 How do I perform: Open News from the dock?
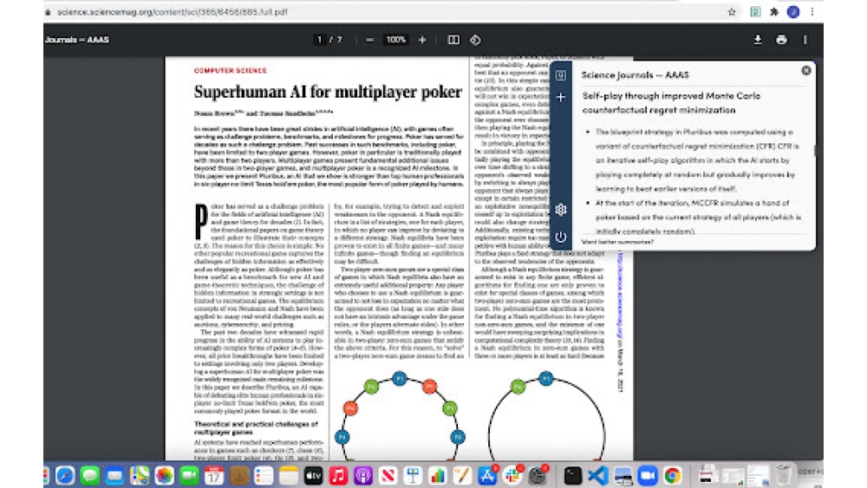click(388, 475)
